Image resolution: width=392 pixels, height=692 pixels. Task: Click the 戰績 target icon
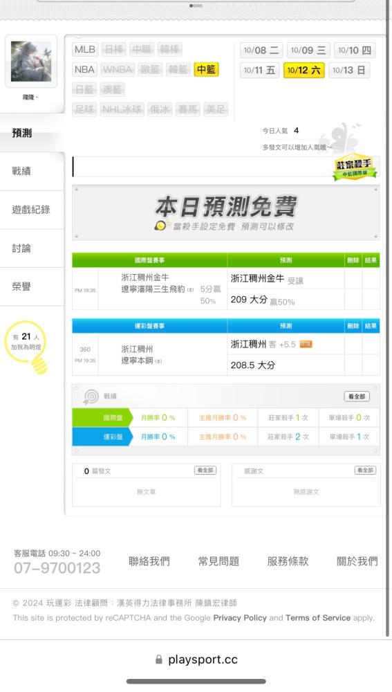coord(91,397)
